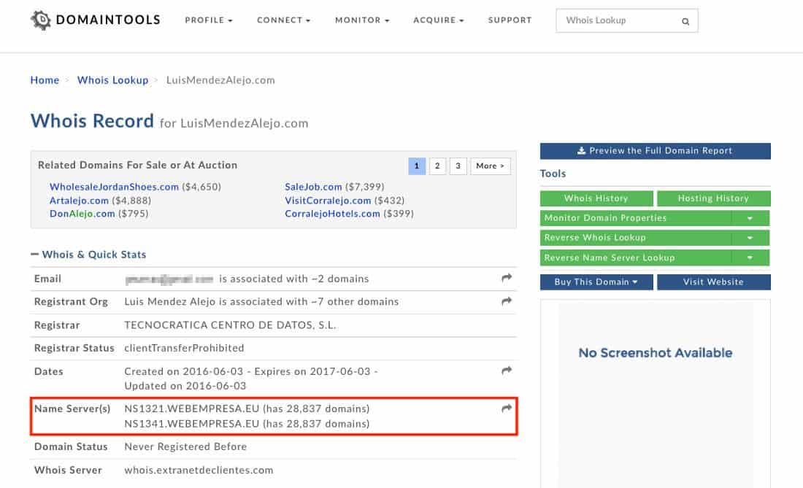Expand Monitor Domain Properties dropdown arrow
The height and width of the screenshot is (488, 803).
point(750,218)
